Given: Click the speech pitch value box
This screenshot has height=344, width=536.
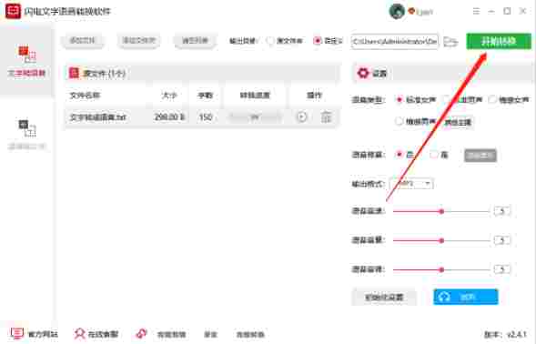Looking at the screenshot, I should (501, 269).
